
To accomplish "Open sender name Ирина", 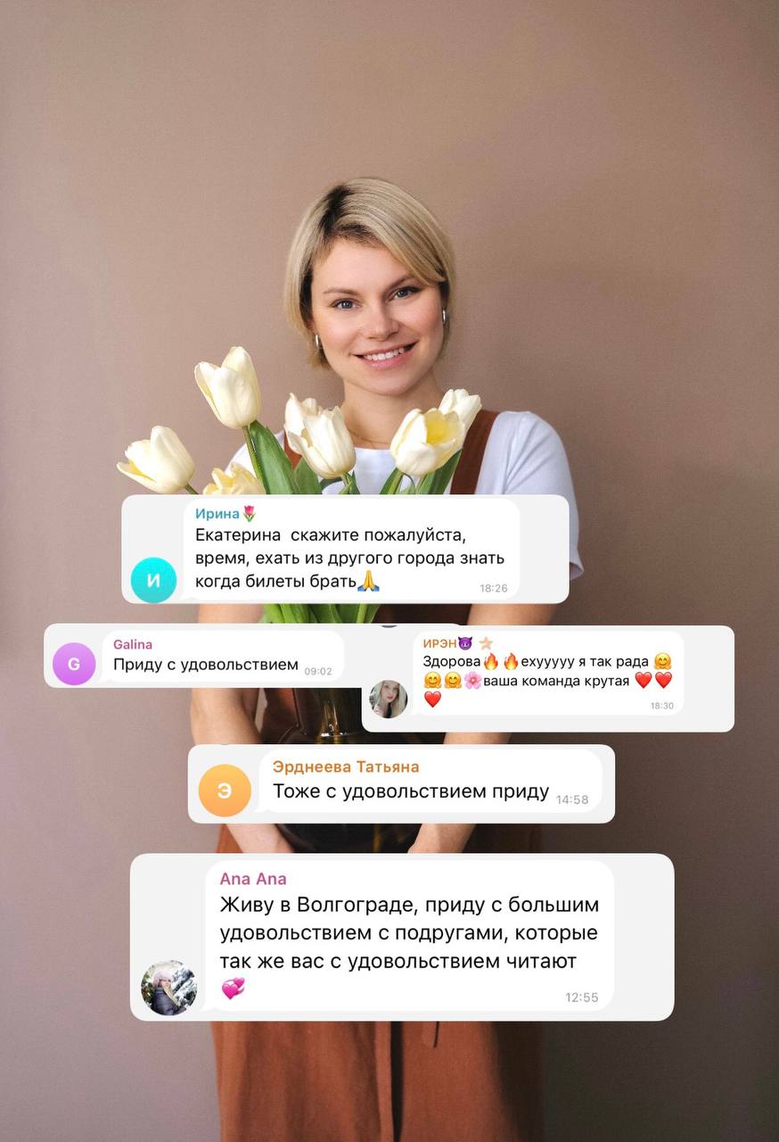I will (x=217, y=513).
